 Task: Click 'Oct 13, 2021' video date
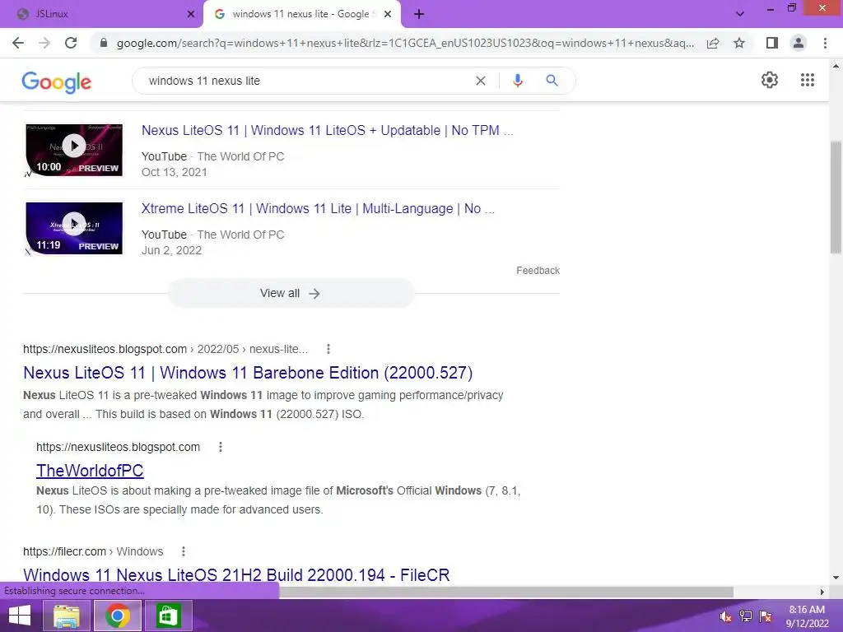175,172
